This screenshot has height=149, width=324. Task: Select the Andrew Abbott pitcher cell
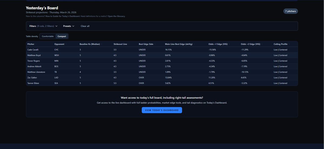click(x=34, y=66)
